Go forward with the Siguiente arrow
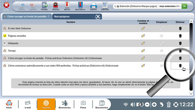195x110 pixels. [x=33, y=6]
